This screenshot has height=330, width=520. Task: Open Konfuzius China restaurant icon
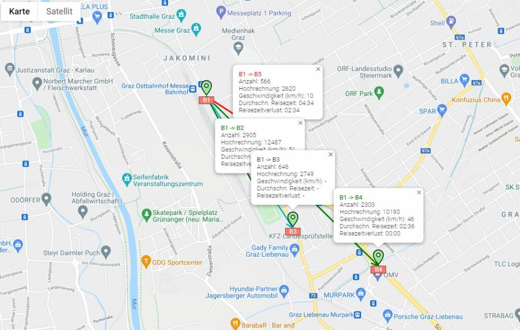(506, 99)
